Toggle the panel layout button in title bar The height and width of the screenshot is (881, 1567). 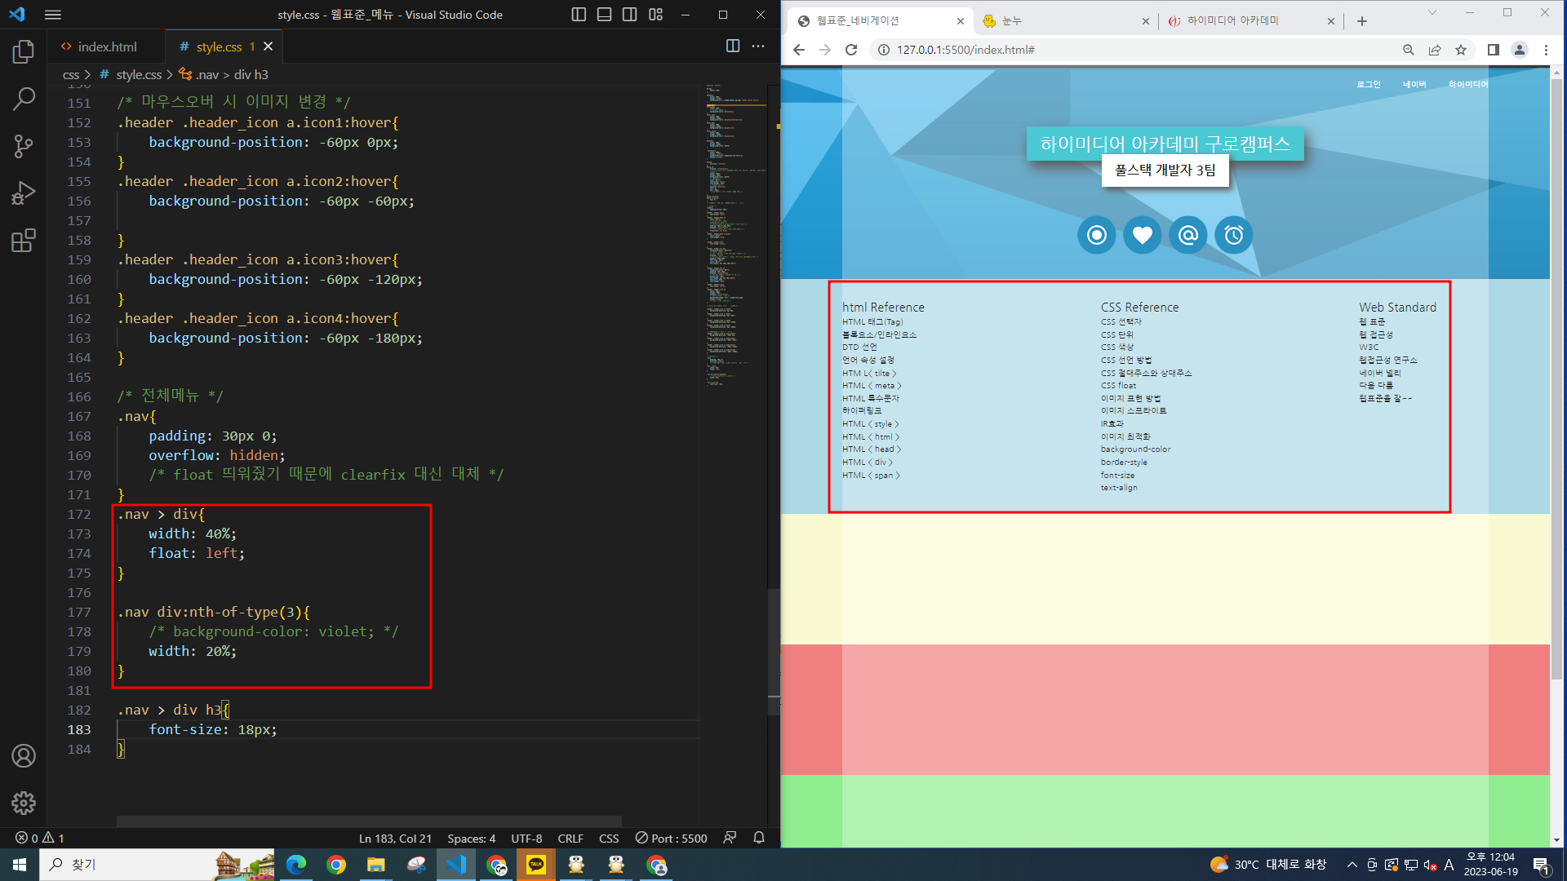coord(604,15)
